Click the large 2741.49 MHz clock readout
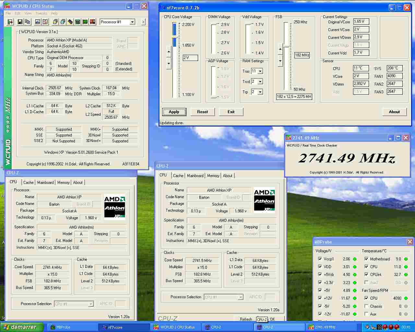This screenshot has height=332, width=415. 347,158
